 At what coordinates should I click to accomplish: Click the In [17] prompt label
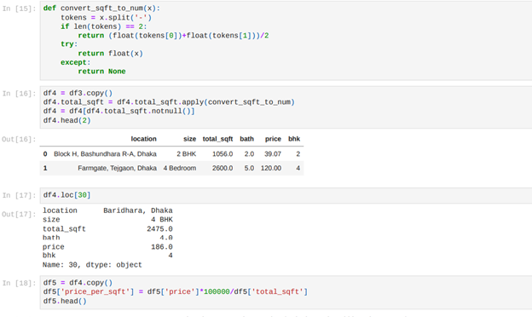tap(19, 195)
